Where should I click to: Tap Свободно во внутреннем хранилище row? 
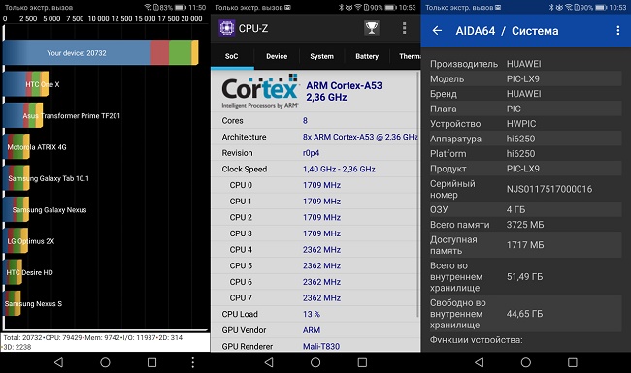525,314
